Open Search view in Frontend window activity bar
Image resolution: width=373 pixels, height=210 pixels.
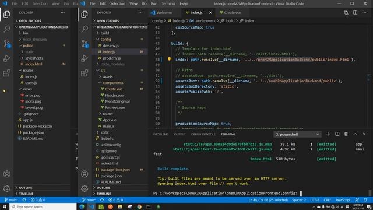(85, 29)
